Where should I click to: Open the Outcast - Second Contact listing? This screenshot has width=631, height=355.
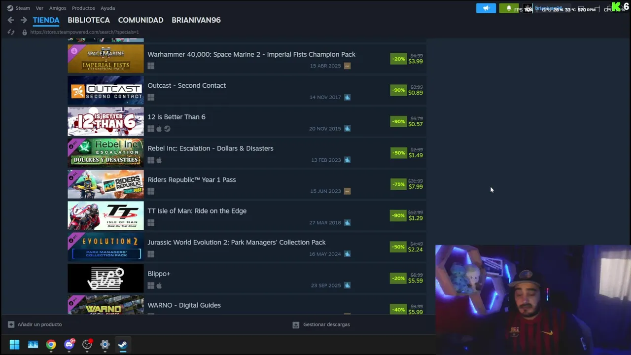187,85
